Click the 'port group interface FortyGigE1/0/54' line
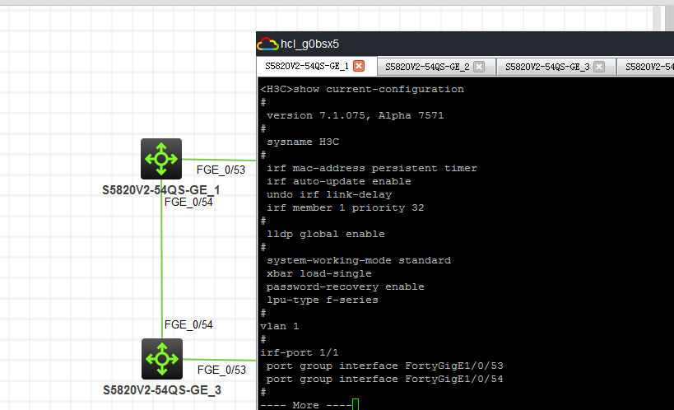The width and height of the screenshot is (674, 410). click(x=384, y=379)
